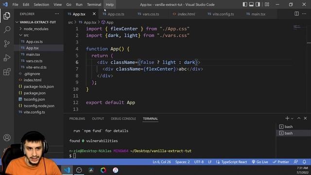Click the src breadcrumb segment
Image resolution: width=311 pixels, height=175 pixels.
(x=70, y=22)
